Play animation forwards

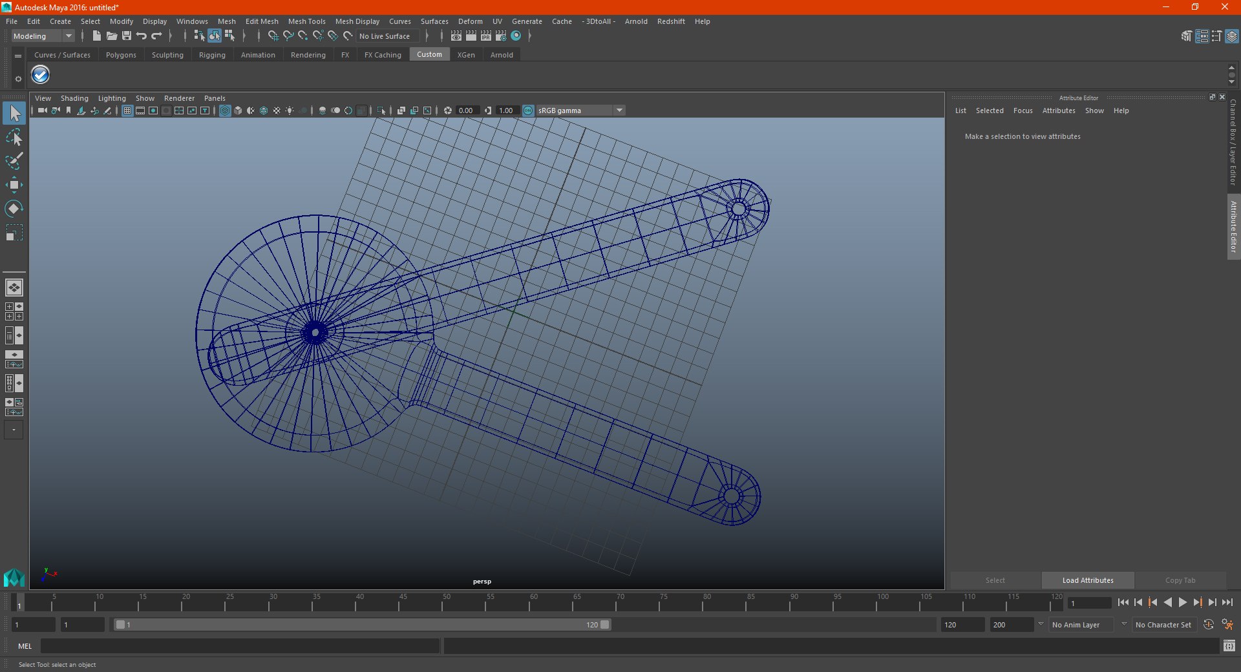pos(1182,602)
